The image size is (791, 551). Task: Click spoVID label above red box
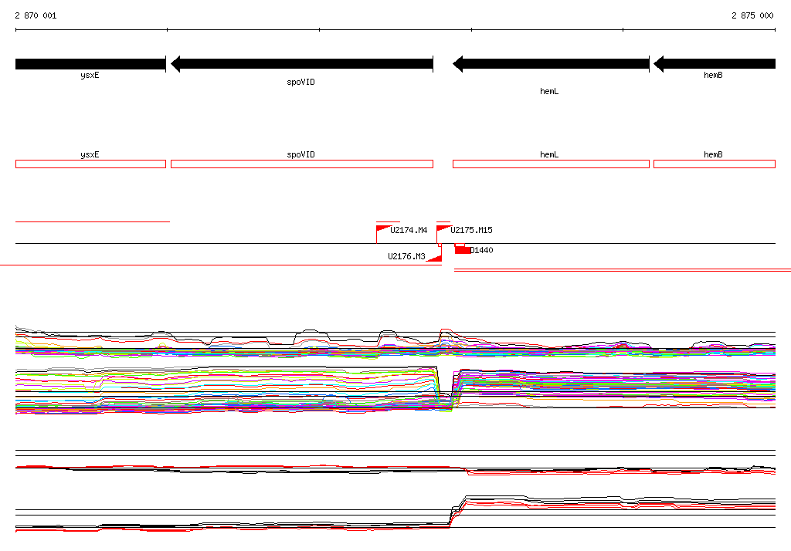point(300,155)
